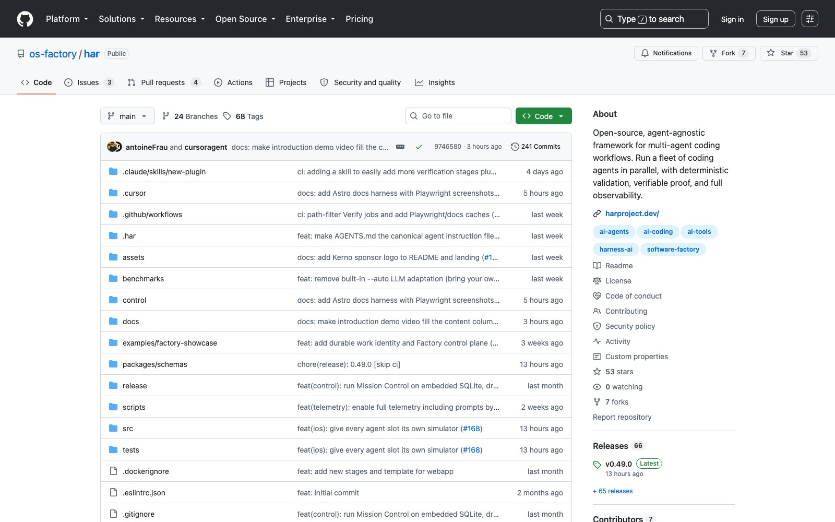835x522 pixels.
Task: Click the docs folder icon
Action: [113, 321]
